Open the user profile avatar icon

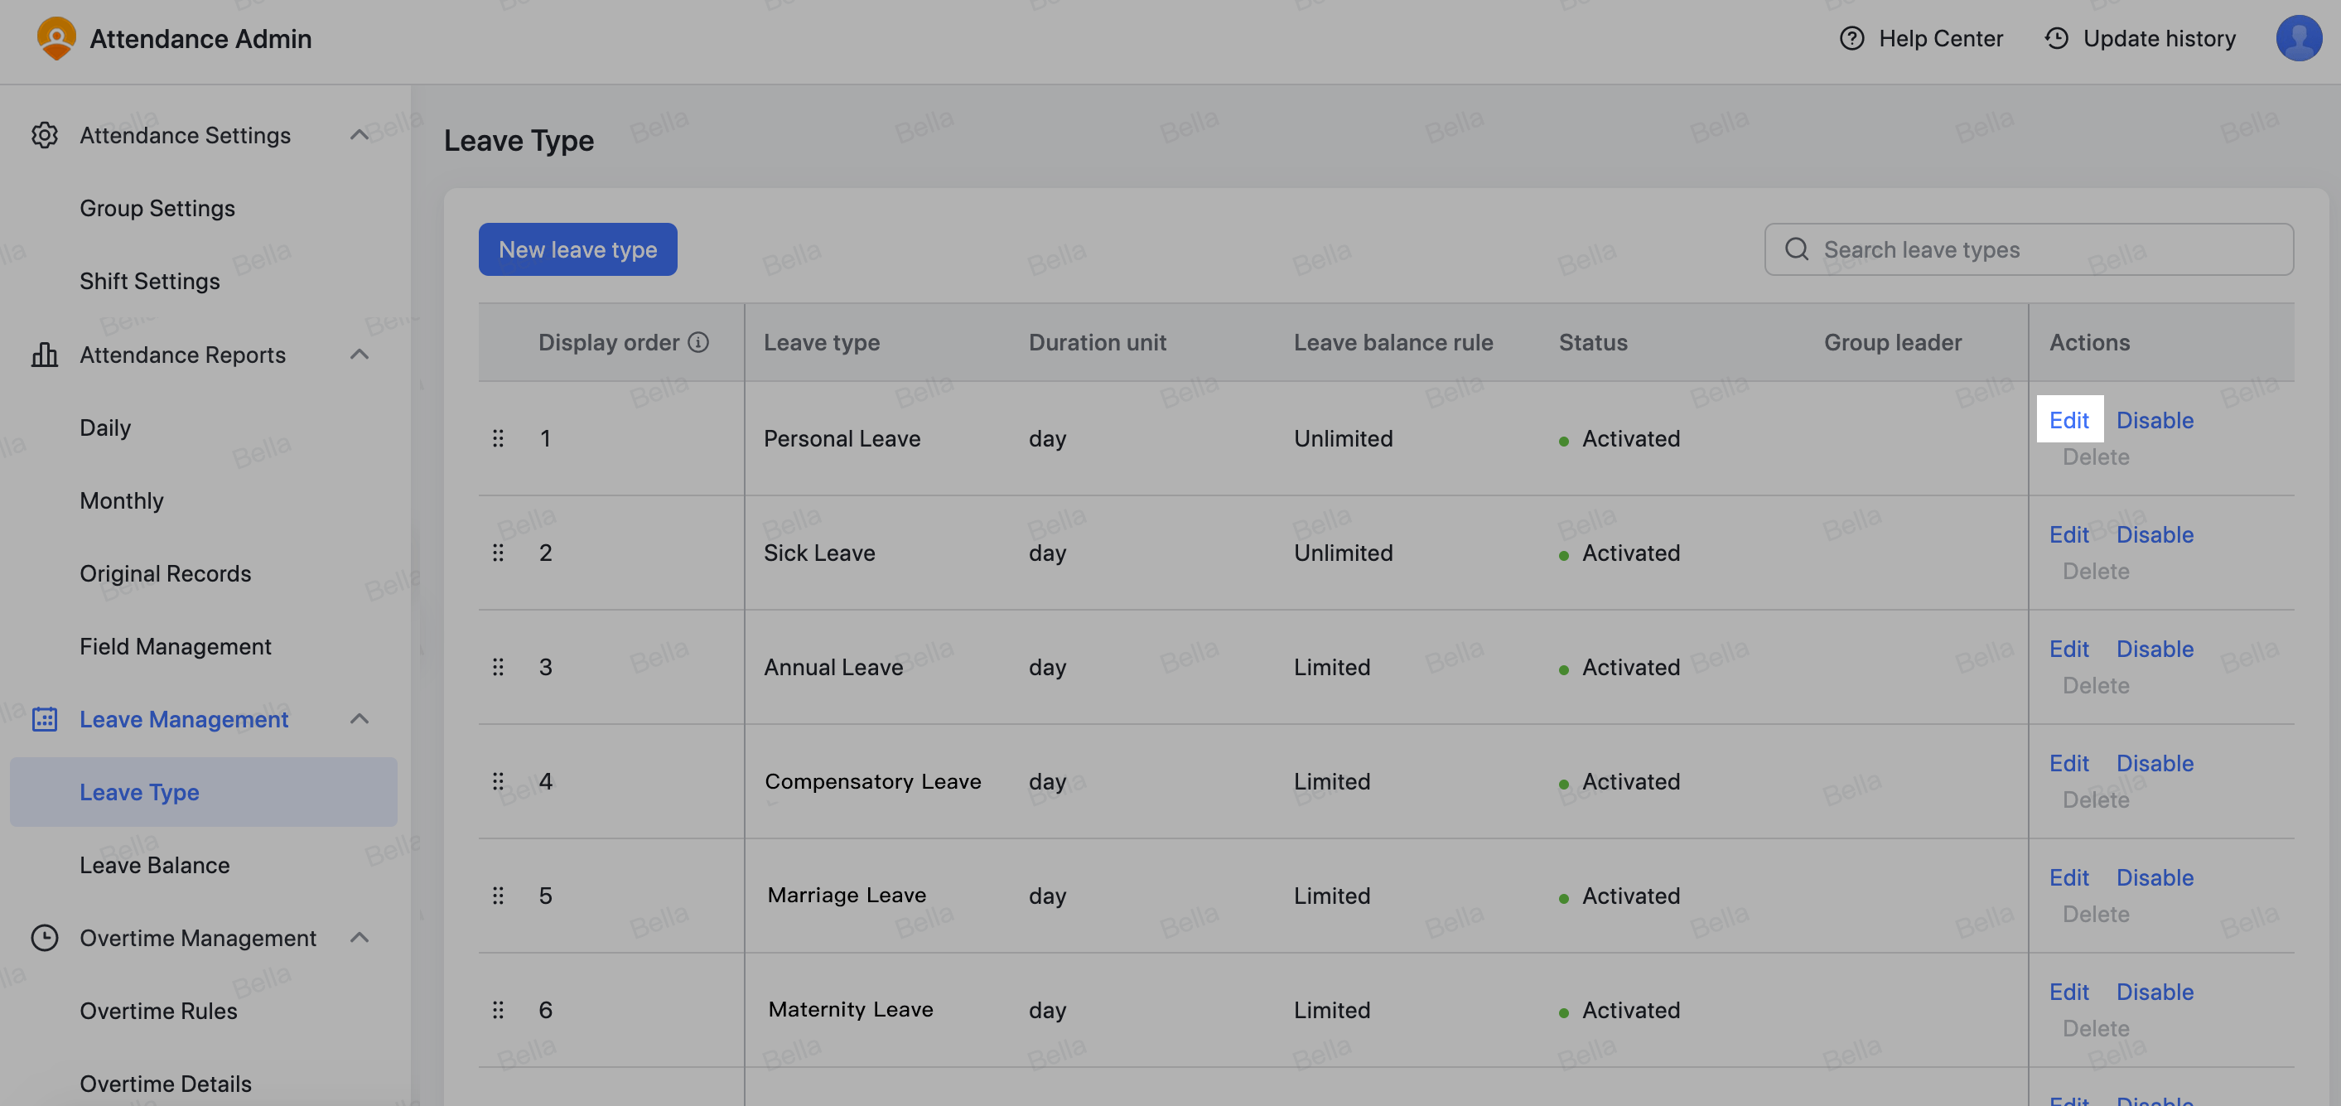pyautogui.click(x=2300, y=38)
